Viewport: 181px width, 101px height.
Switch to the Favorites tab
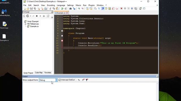pos(48,73)
